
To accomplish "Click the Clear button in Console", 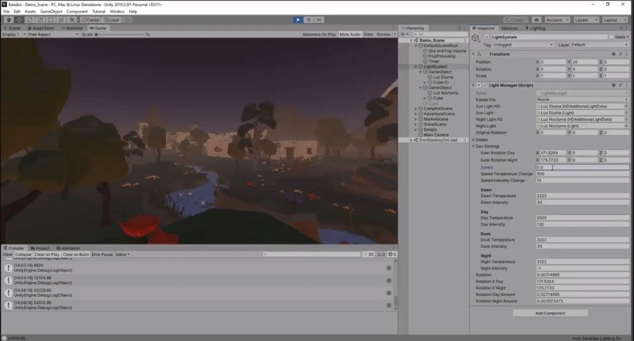I will (7, 255).
